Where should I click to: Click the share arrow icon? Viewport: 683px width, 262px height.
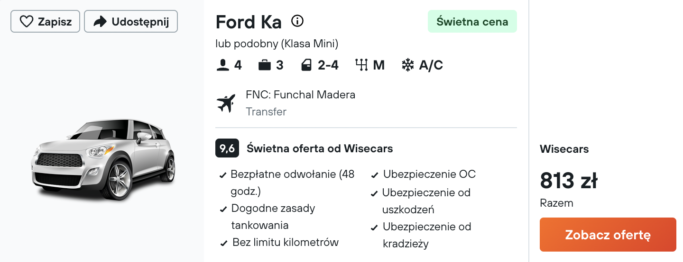pos(100,22)
